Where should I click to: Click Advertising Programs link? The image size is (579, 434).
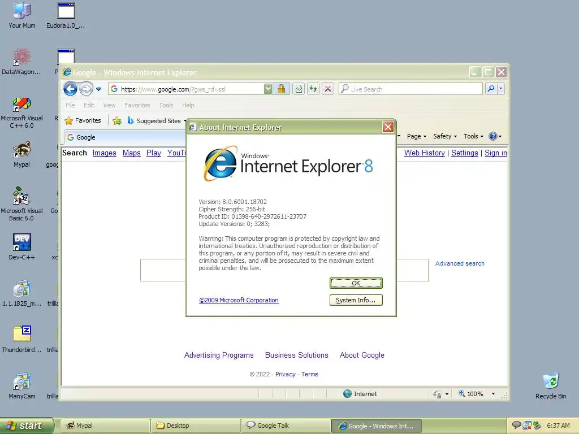point(219,355)
